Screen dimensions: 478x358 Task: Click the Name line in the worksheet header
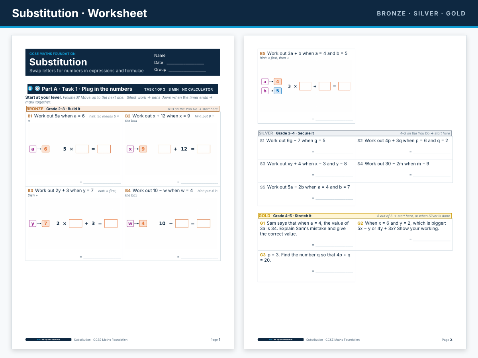[x=188, y=56]
